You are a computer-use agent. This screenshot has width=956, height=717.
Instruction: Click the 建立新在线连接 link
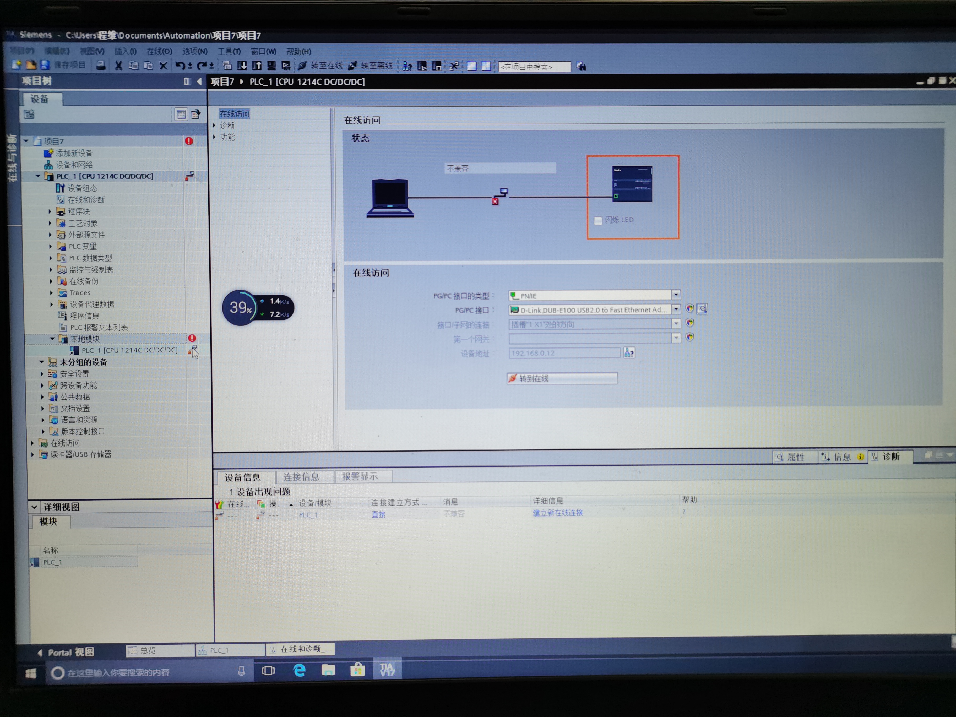point(557,513)
